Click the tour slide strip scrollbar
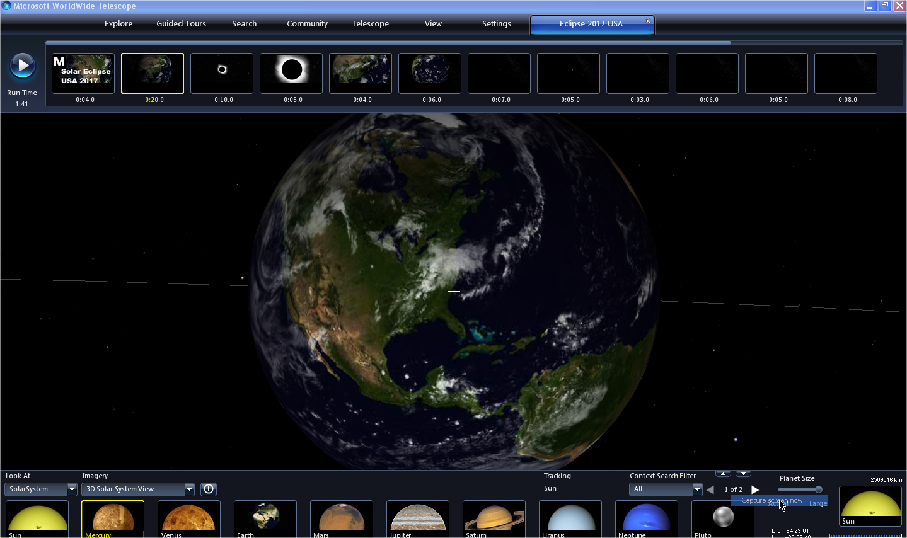The height and width of the screenshot is (538, 907). [388, 43]
